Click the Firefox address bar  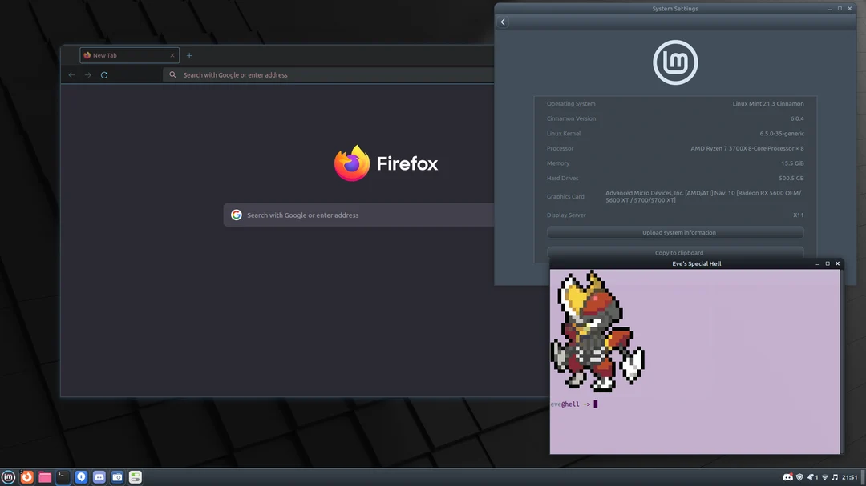coord(321,74)
